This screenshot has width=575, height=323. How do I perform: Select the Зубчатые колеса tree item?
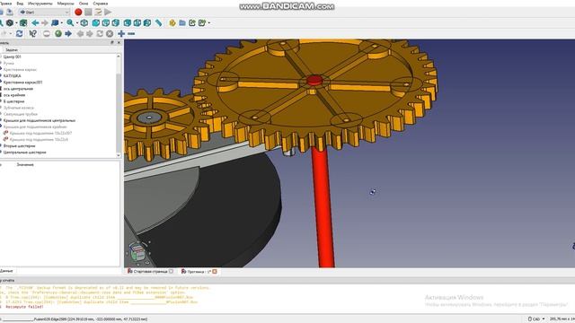(x=18, y=108)
